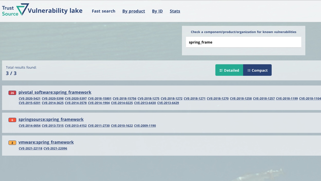
Task: Open springsource:spring_framework result
Action: (51, 119)
